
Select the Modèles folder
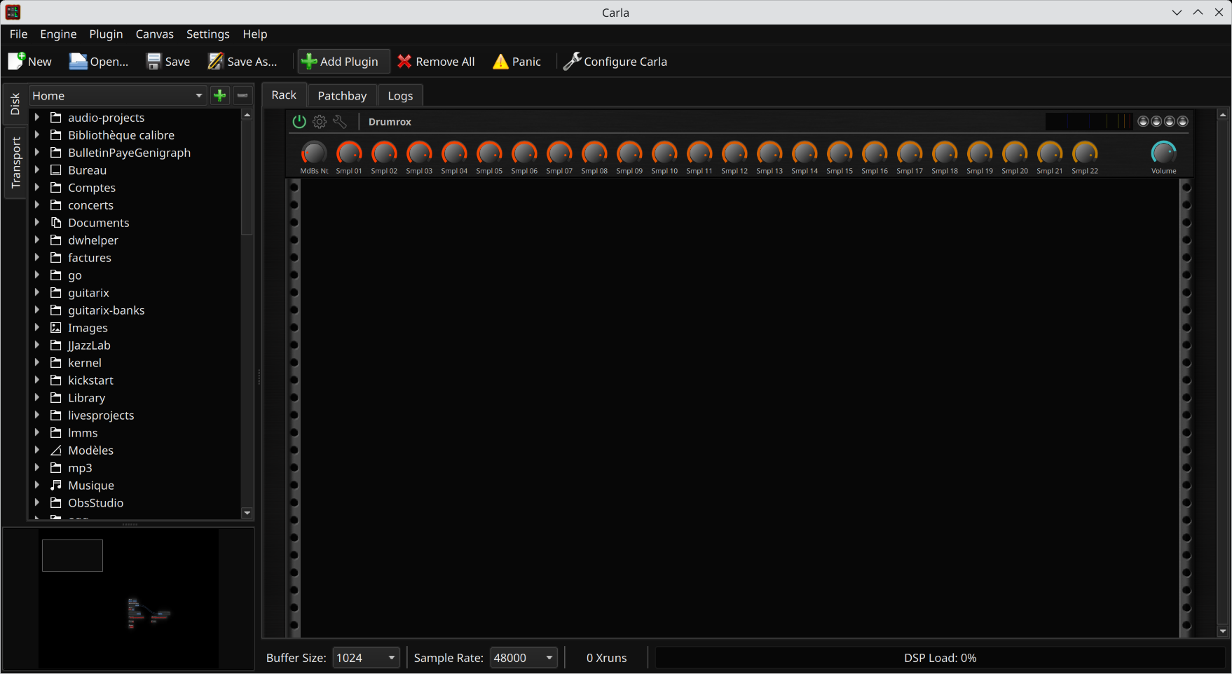pos(90,451)
